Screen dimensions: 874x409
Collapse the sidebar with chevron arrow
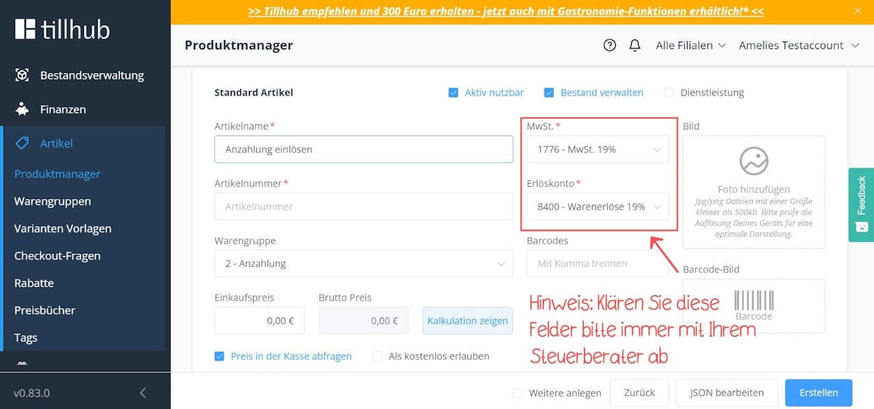click(x=143, y=393)
